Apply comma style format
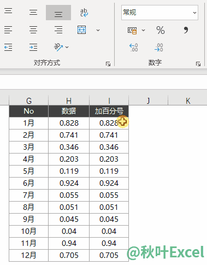 pos(186,30)
